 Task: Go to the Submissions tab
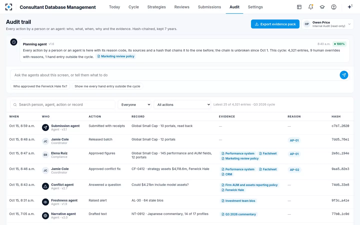209,7
